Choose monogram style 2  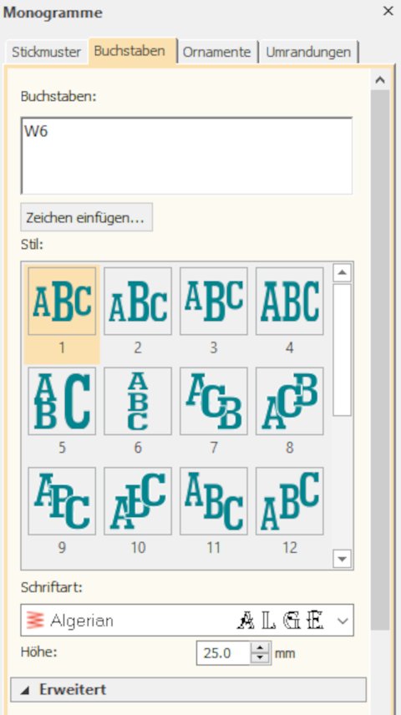(x=138, y=301)
